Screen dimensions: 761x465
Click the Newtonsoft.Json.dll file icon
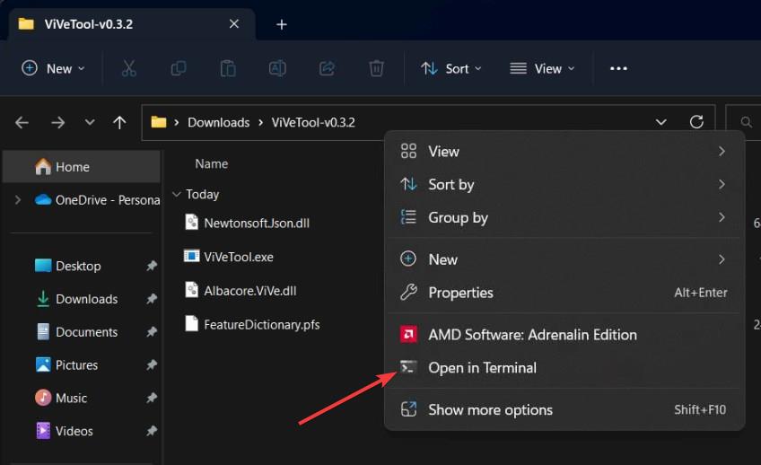(x=192, y=222)
